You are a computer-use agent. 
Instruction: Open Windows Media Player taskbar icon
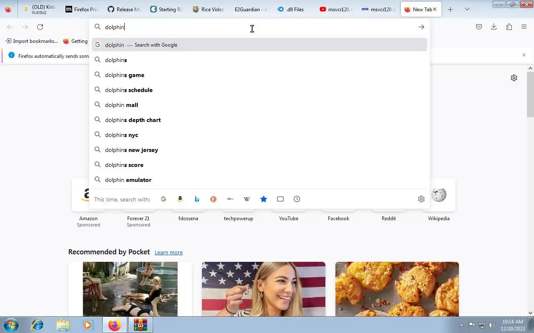[x=88, y=325]
